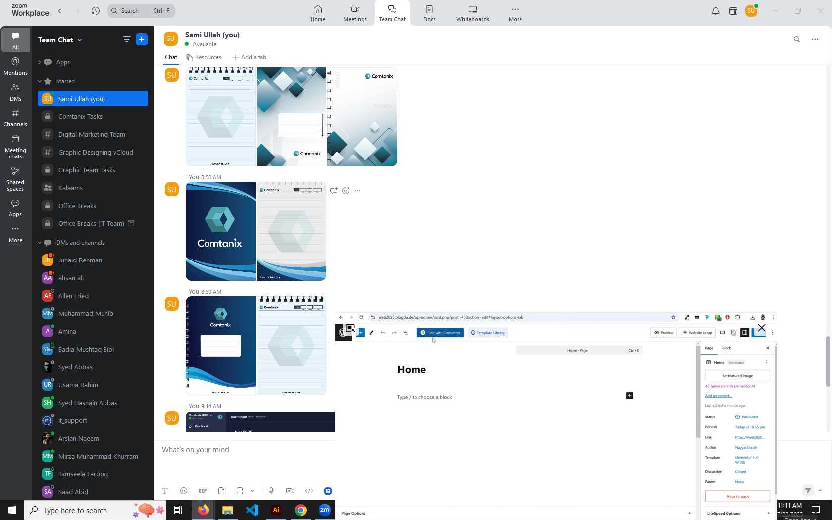The height and width of the screenshot is (520, 832).
Task: Open chat header more options ellipsis
Action: point(815,39)
